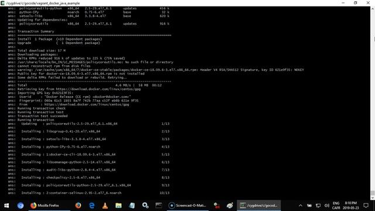Image resolution: width=375 pixels, height=211 pixels.
Task: Click the 'Total download size: 57 M' line
Action: (42, 50)
